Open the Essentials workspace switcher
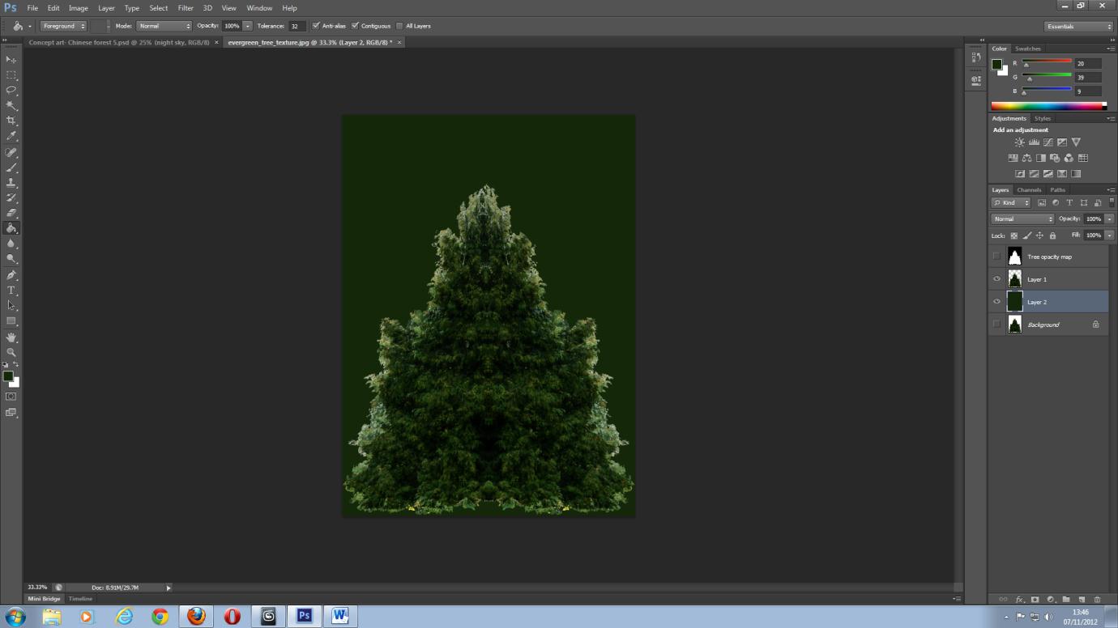 tap(1077, 25)
